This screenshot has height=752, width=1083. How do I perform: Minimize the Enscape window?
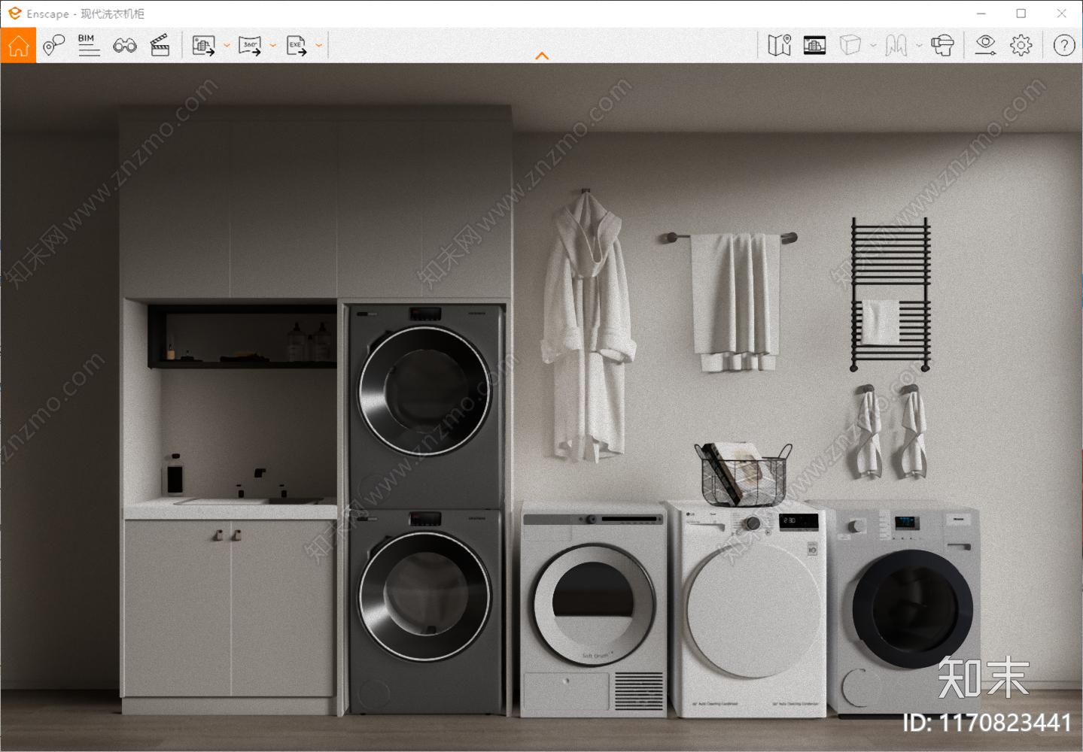(981, 14)
